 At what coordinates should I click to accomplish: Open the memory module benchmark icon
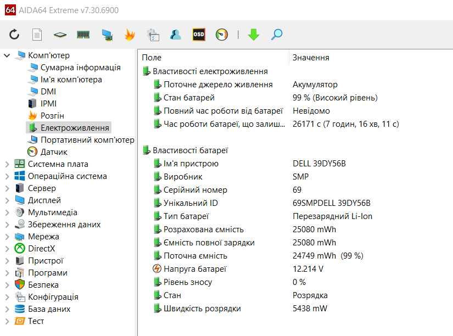[83, 35]
